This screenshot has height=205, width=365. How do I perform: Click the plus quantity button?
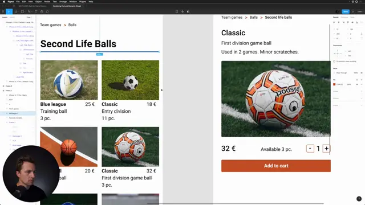(x=326, y=149)
